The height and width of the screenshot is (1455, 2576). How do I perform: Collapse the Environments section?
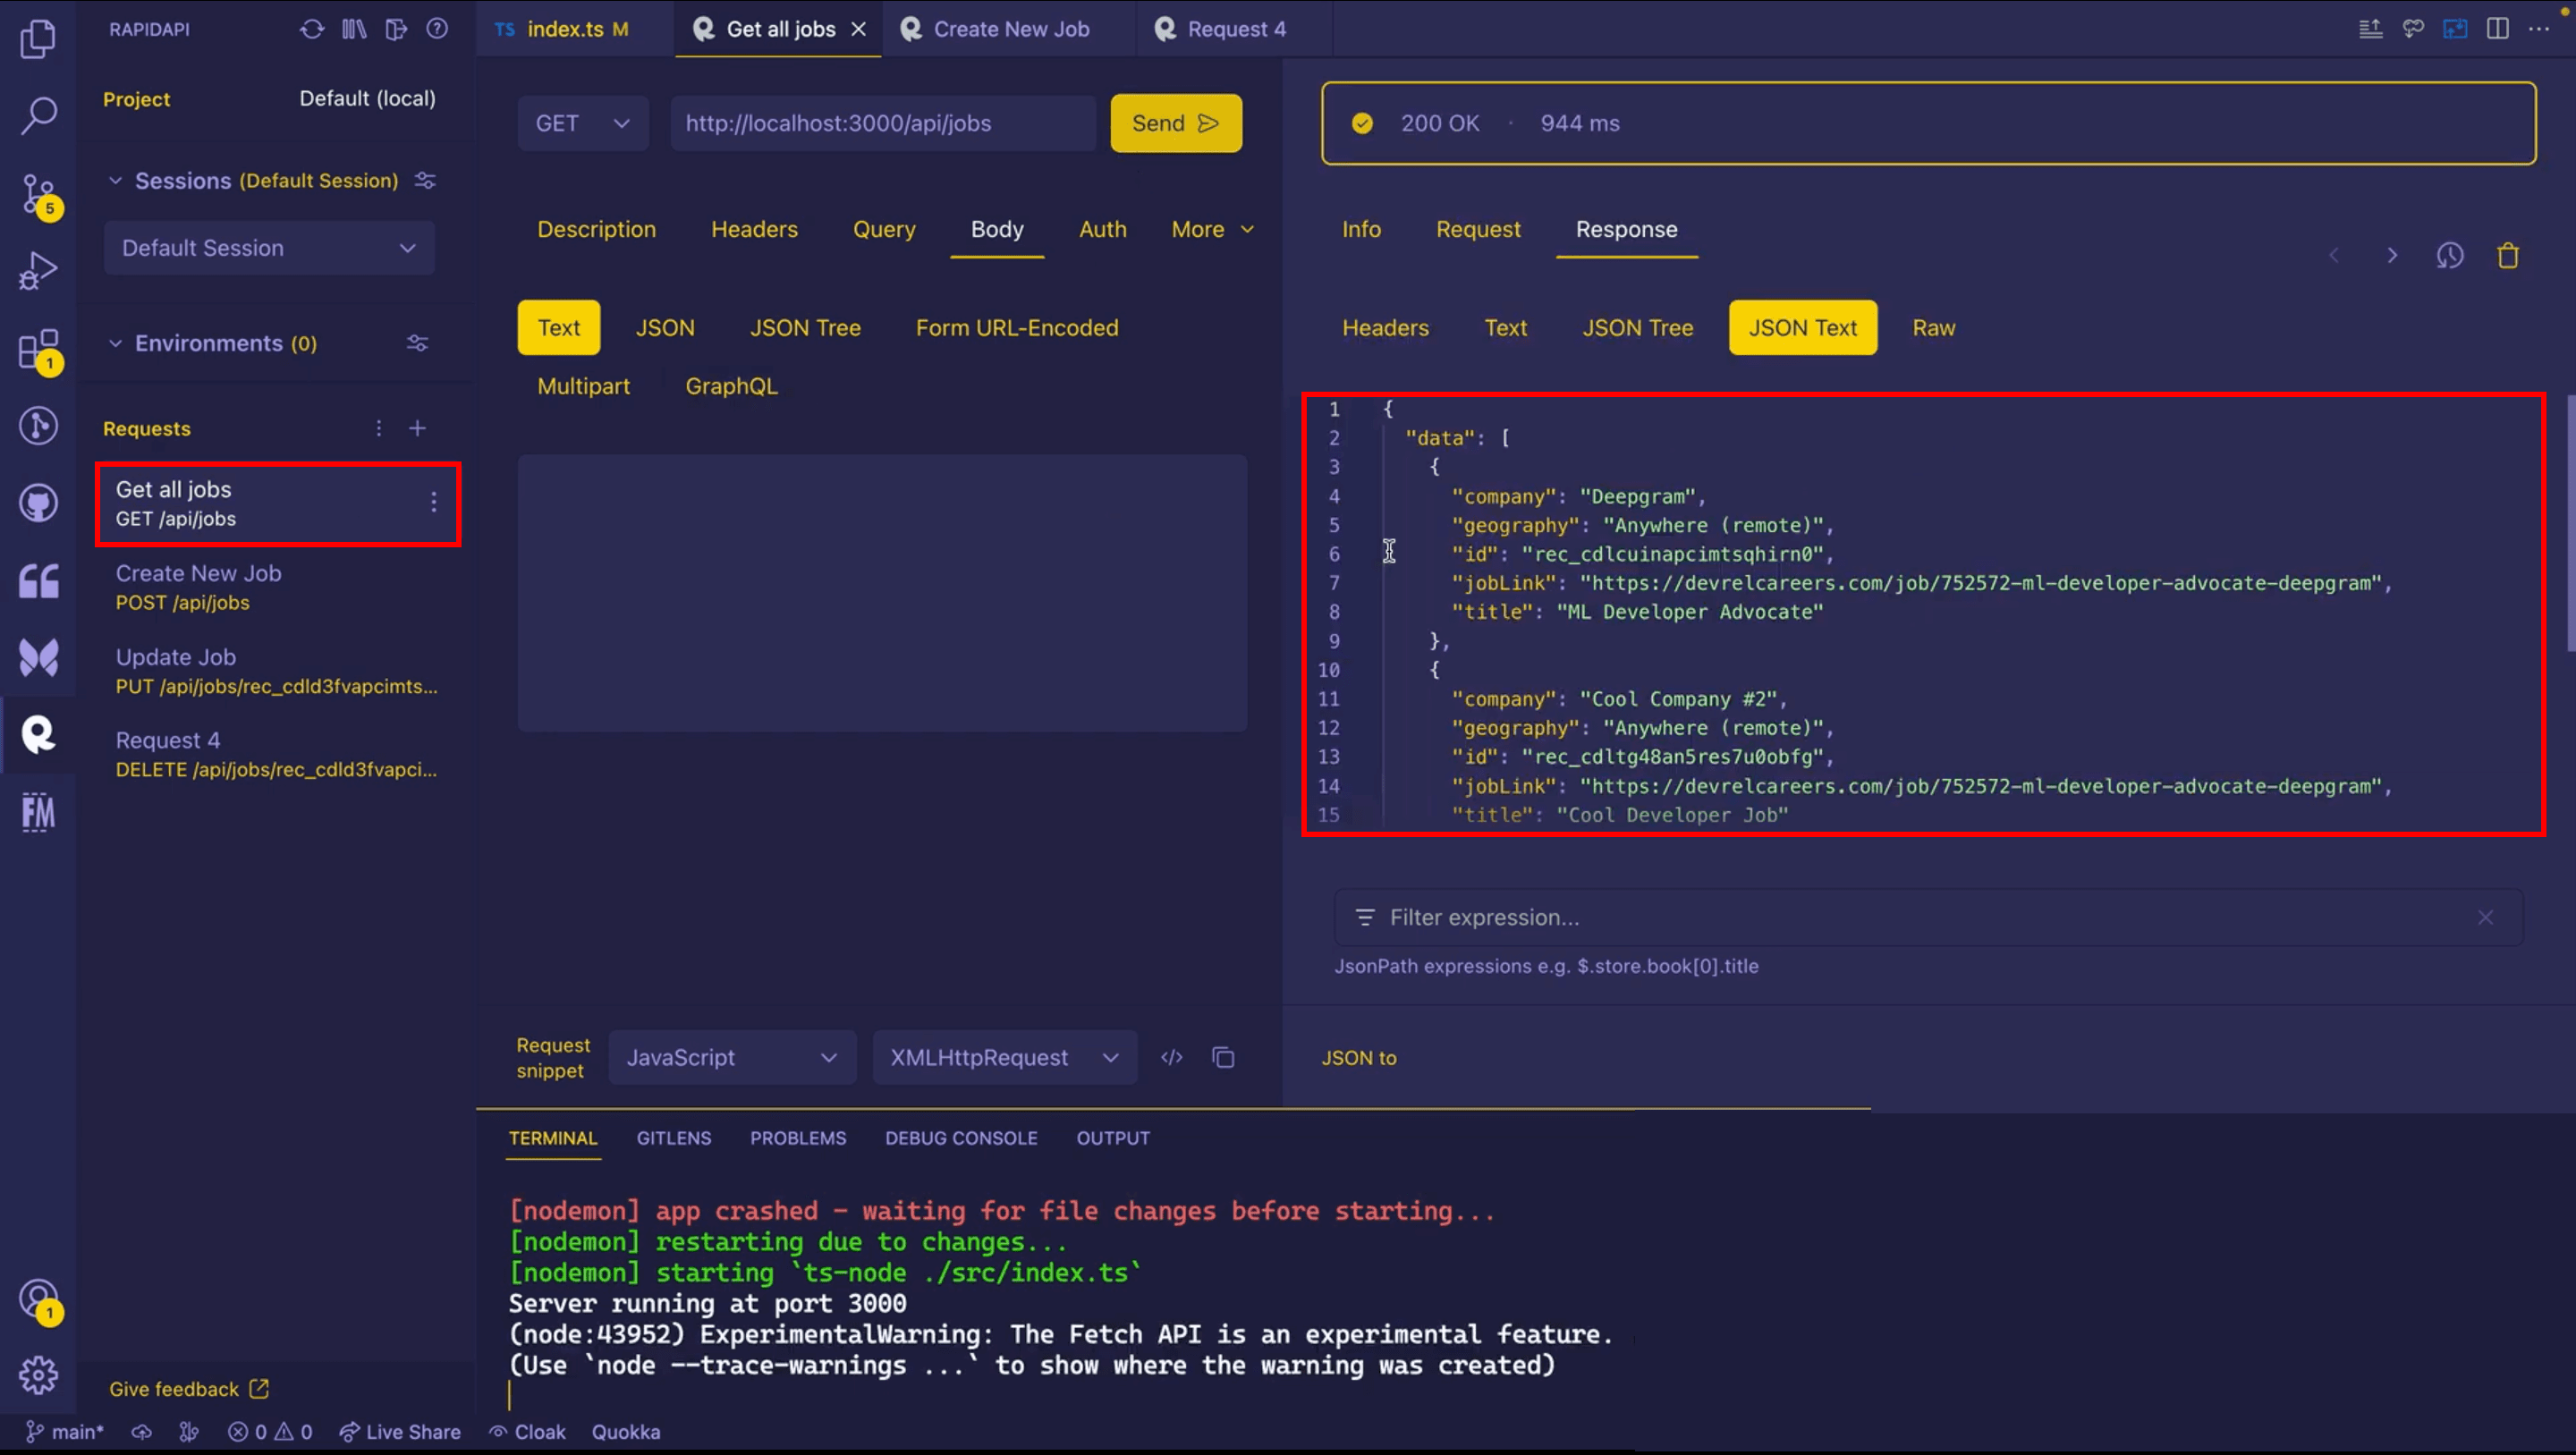coord(115,344)
